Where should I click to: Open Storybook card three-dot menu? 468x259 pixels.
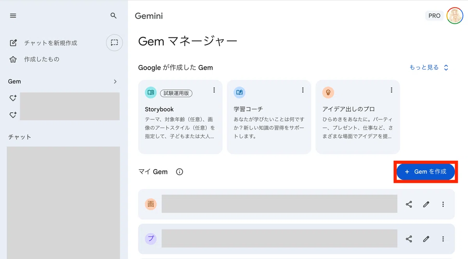tap(214, 90)
